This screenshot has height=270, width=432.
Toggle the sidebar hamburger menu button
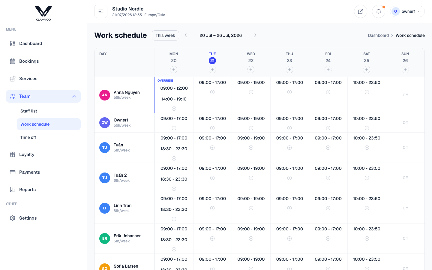pyautogui.click(x=101, y=11)
